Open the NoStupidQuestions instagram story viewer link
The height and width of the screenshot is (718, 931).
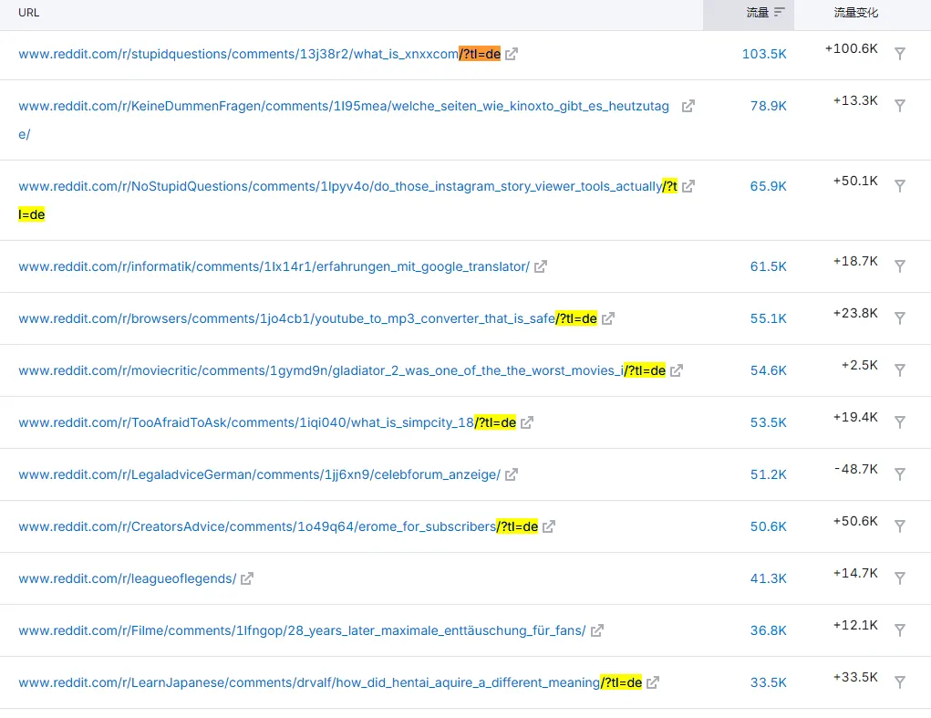click(348, 200)
